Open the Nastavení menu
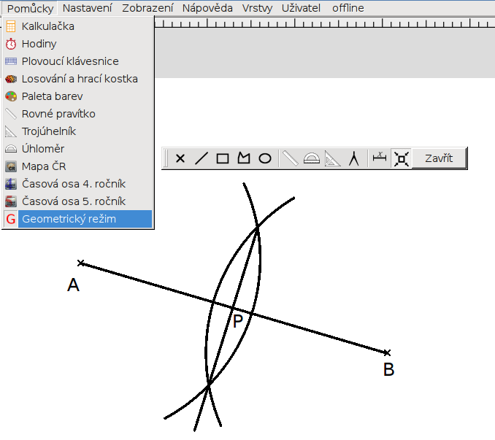 pos(87,8)
